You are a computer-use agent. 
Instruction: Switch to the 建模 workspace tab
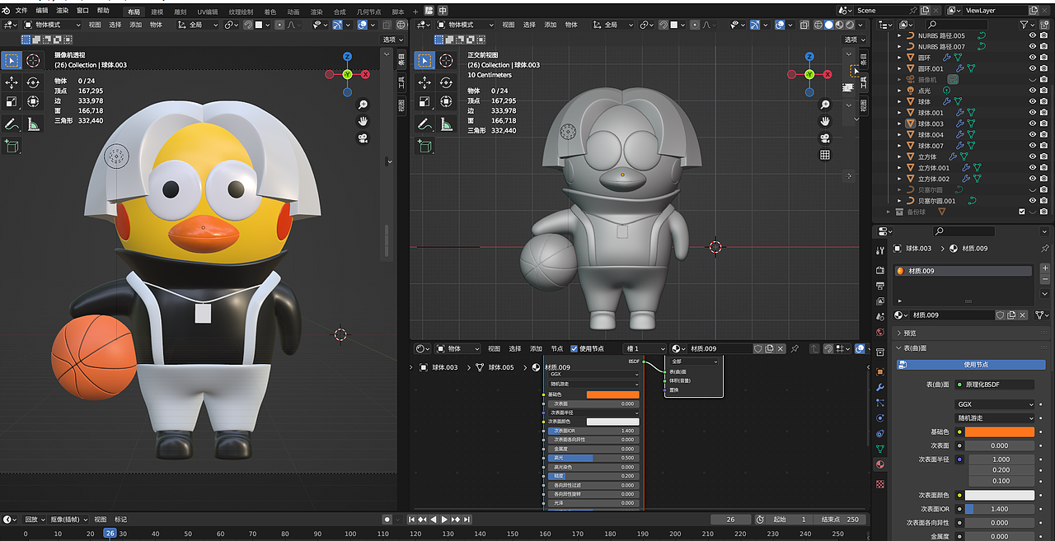(x=157, y=12)
